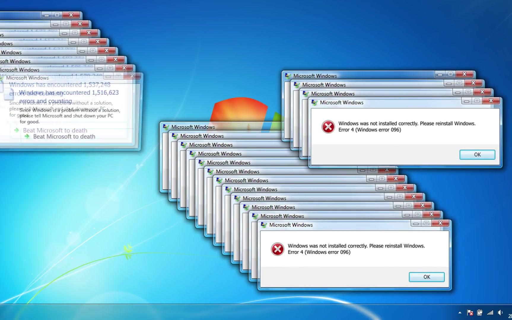The image size is (512, 320).
Task: Maximize the frontmost lower error dialog
Action: (426, 223)
